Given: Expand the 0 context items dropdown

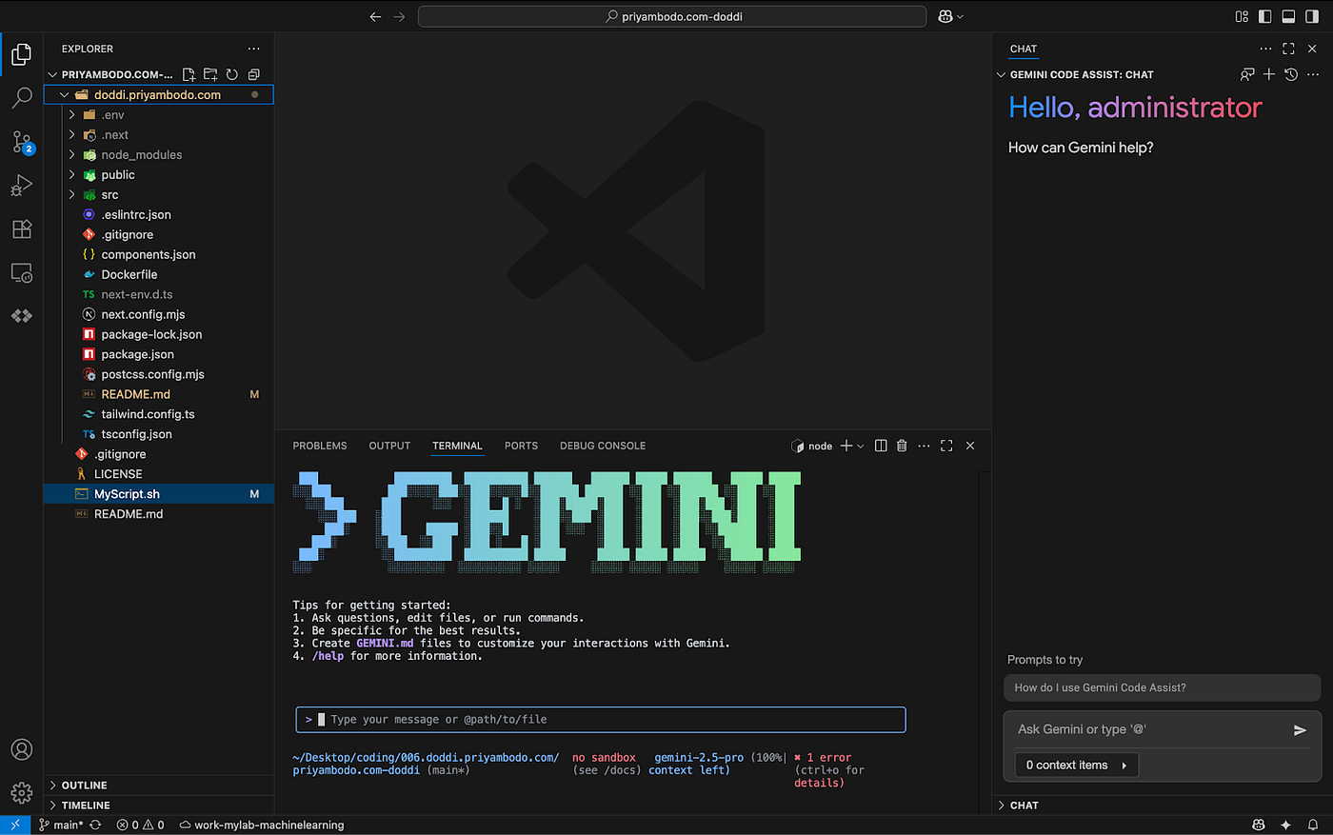Looking at the screenshot, I should click(1076, 765).
